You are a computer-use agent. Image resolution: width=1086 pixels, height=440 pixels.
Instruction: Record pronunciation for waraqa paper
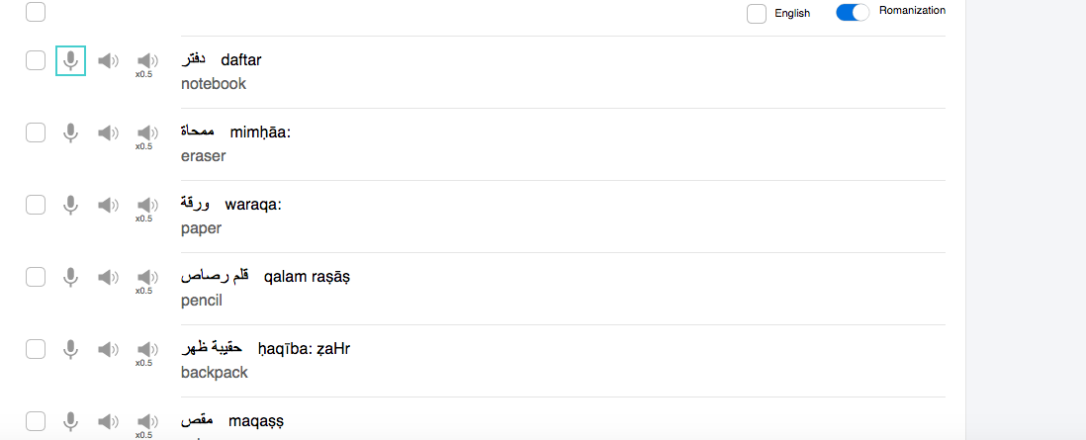pyautogui.click(x=70, y=205)
